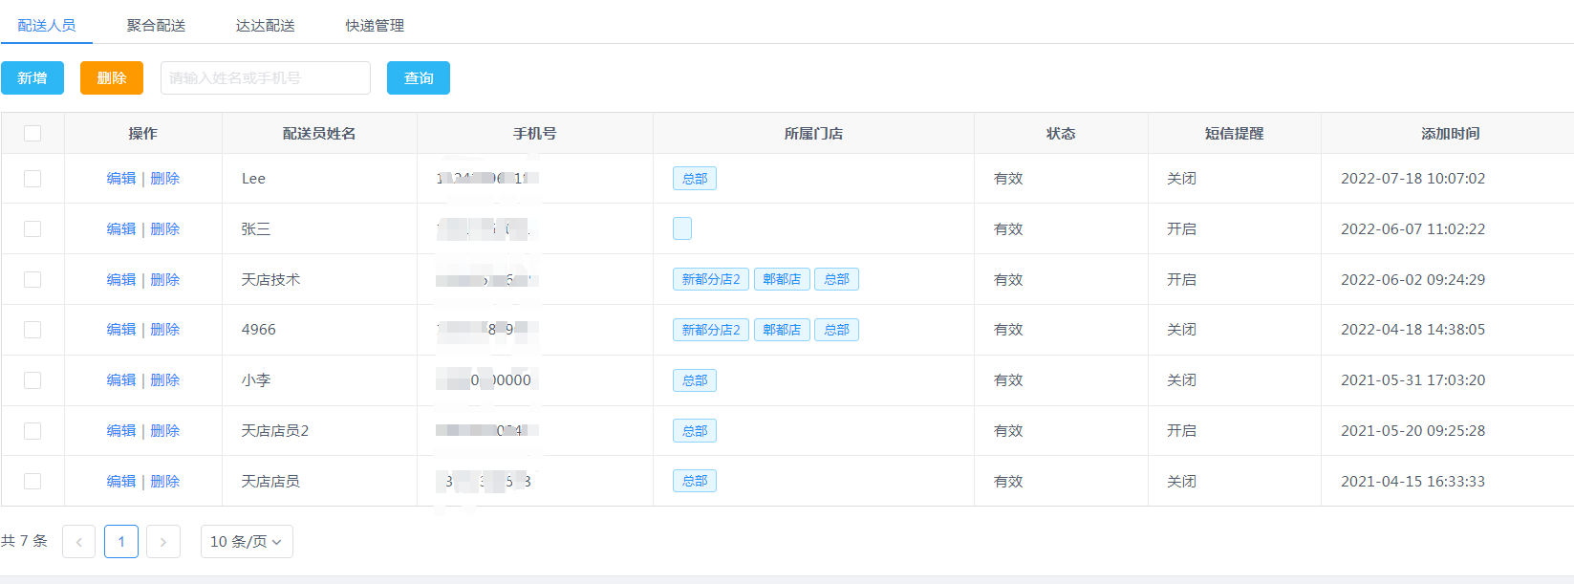1574x584 pixels.
Task: Click the courier name 张三
Action: (x=256, y=229)
